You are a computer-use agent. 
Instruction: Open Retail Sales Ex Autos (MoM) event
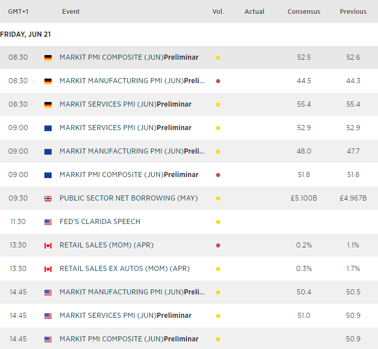pyautogui.click(x=125, y=268)
